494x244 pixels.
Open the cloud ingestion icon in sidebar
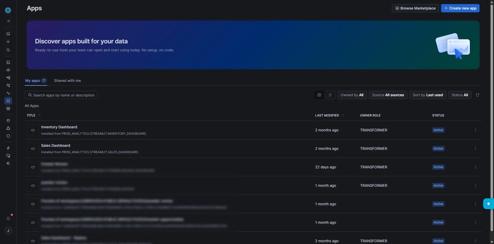pos(8,70)
